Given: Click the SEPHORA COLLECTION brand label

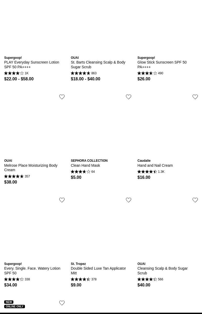Looking at the screenshot, I should point(89,161).
